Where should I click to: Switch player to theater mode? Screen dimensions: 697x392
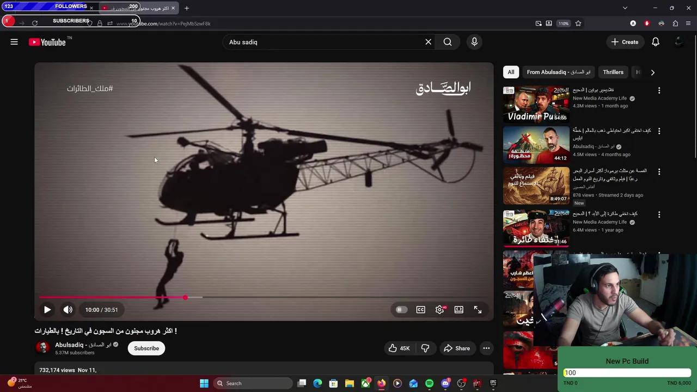click(x=459, y=310)
